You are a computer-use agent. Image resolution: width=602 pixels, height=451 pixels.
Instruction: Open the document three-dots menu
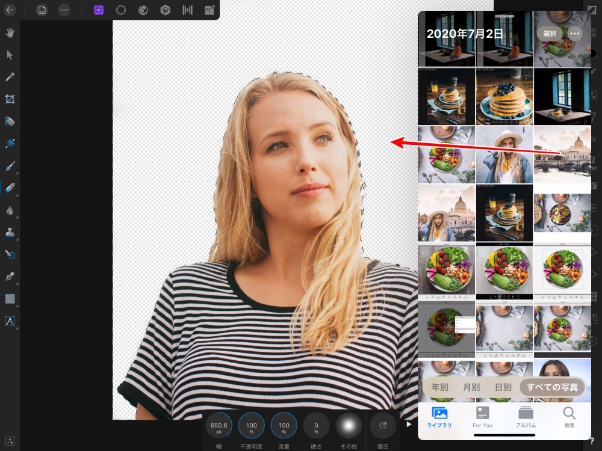64,10
